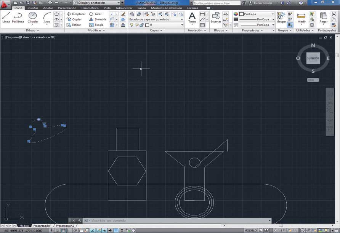Open the Vista ribbon tab

point(107,8)
